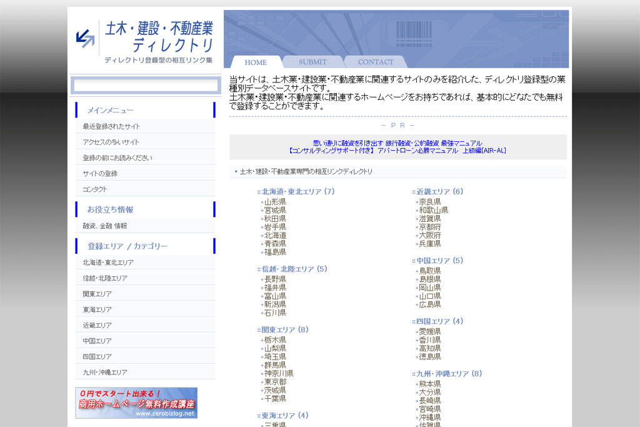Viewport: 640px width, 427px height.
Task: Click the 商用ホームページ無料作成講座 banner
Action: coord(136,403)
